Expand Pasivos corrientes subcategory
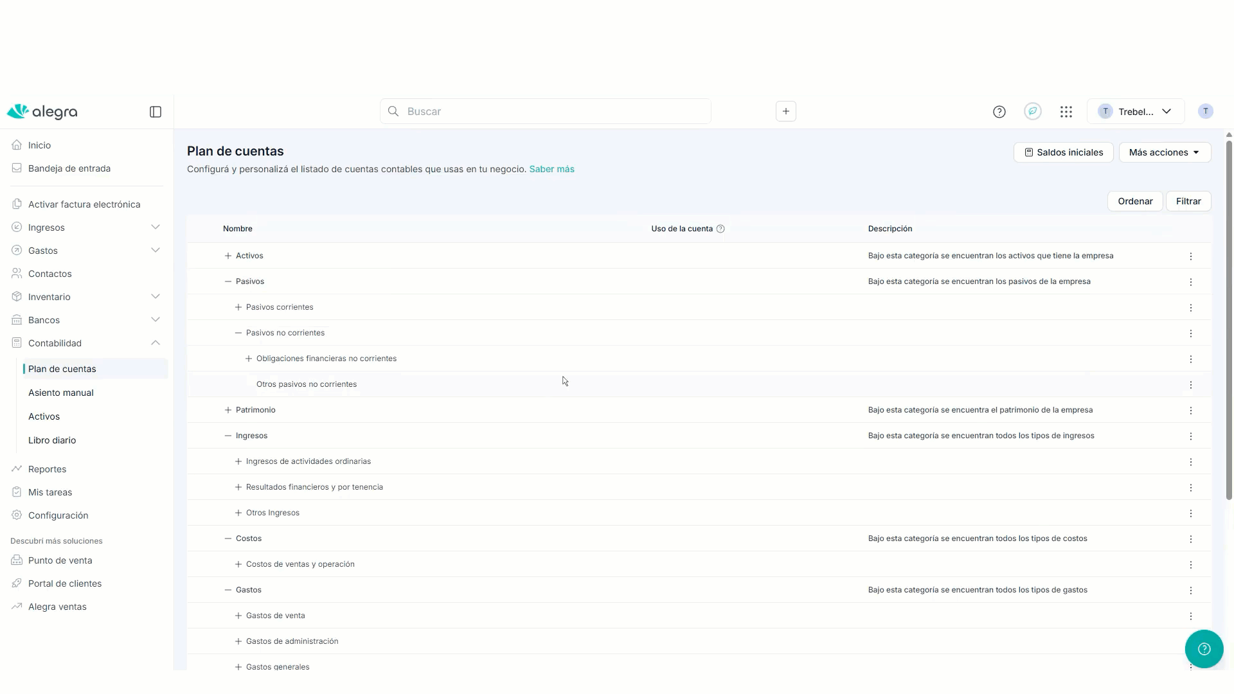The height and width of the screenshot is (694, 1234). [x=238, y=307]
